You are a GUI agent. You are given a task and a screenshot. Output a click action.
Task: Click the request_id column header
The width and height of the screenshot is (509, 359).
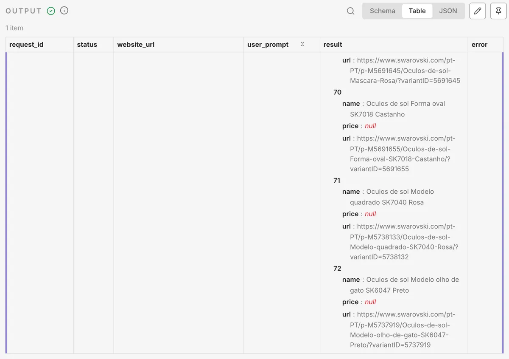(x=26, y=45)
